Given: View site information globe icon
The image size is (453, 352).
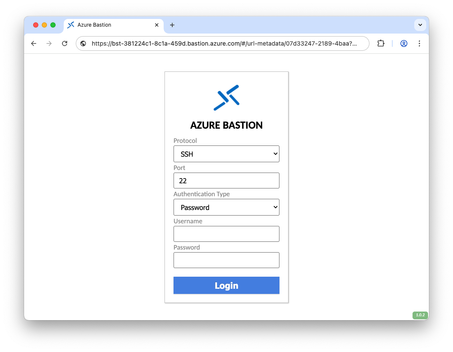Looking at the screenshot, I should pos(83,43).
